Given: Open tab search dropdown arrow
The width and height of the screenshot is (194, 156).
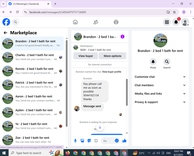Looking at the screenshot, I should coord(3,4).
